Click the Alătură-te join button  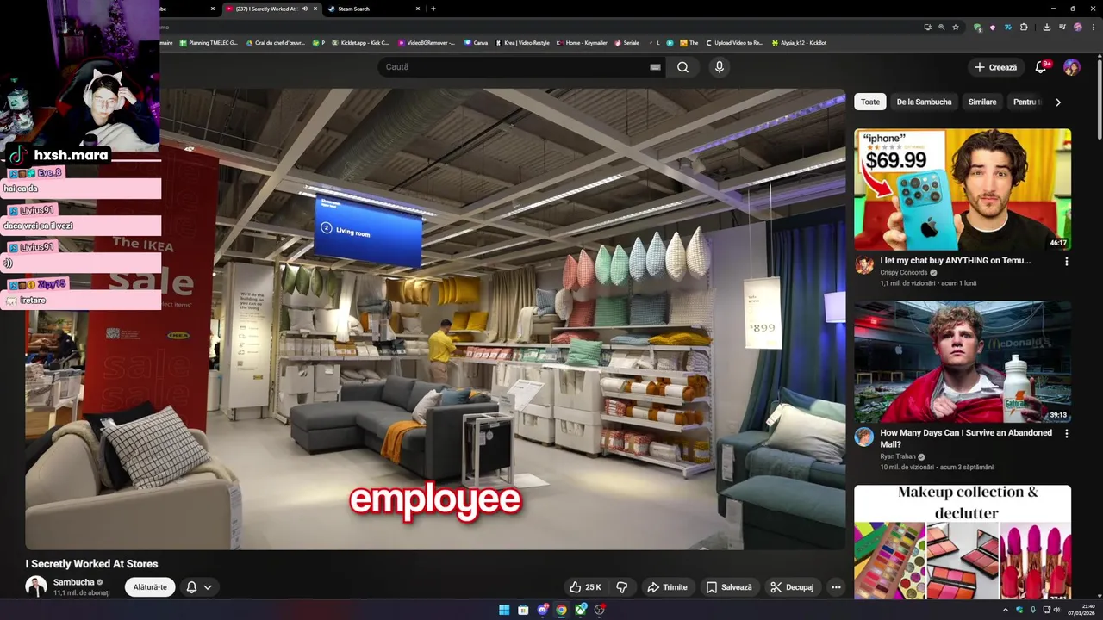click(x=150, y=587)
